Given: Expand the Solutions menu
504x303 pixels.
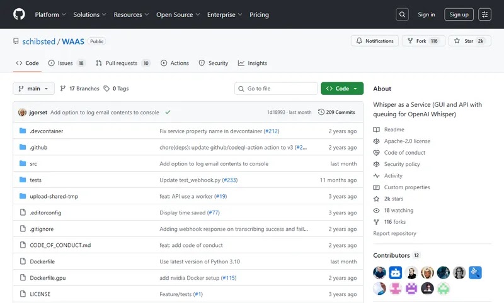Looking at the screenshot, I should point(89,14).
